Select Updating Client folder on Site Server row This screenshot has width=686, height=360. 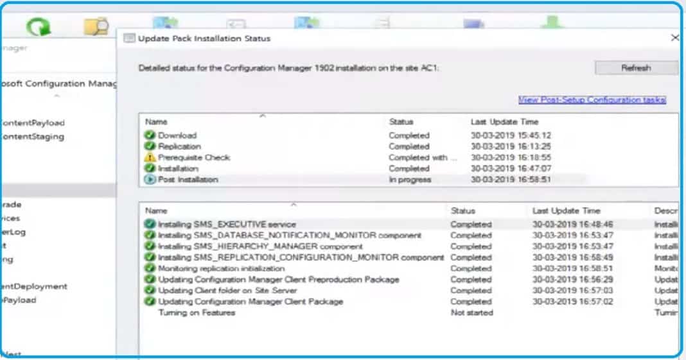(x=410, y=291)
